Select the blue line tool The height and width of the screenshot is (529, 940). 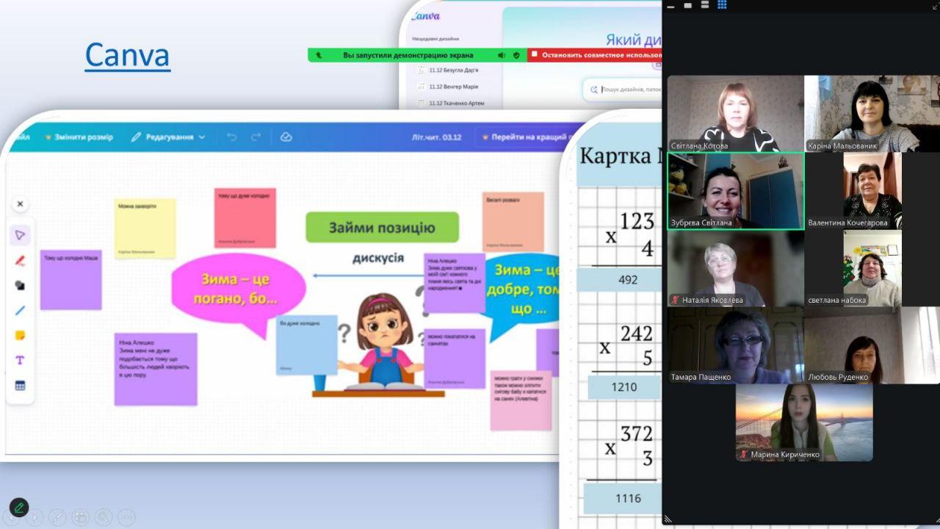20,310
